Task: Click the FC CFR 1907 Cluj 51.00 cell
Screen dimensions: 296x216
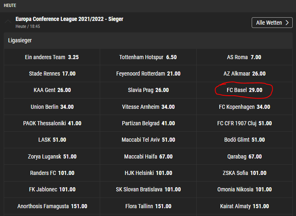Action: pos(244,123)
